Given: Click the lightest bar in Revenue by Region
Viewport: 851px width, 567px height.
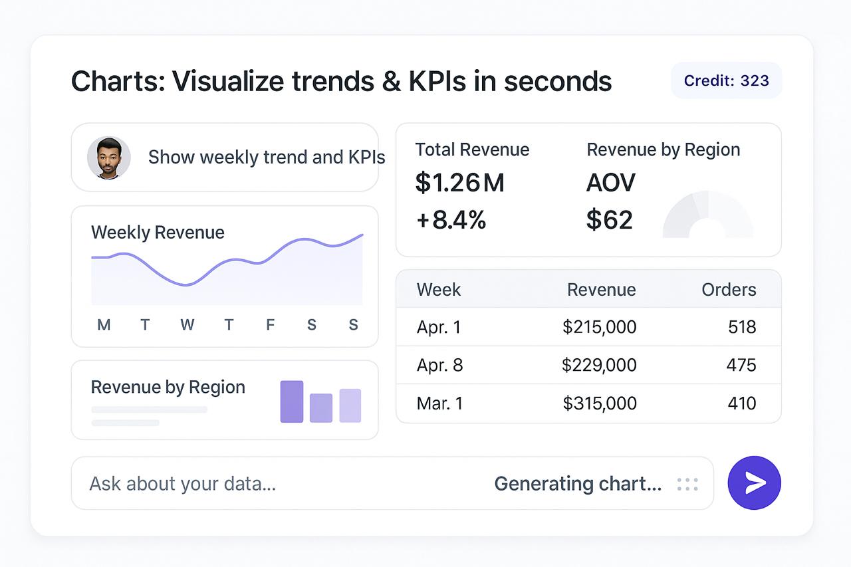Looking at the screenshot, I should click(x=350, y=405).
